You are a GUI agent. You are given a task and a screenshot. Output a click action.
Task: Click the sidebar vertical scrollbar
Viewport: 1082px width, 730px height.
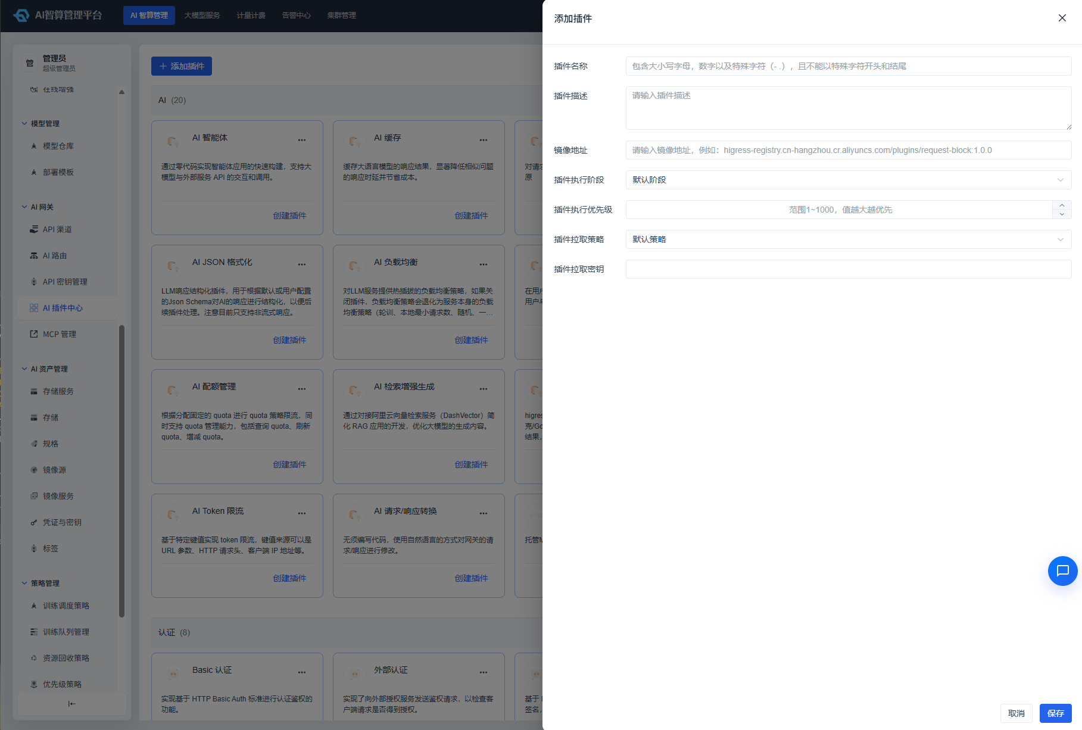121,470
